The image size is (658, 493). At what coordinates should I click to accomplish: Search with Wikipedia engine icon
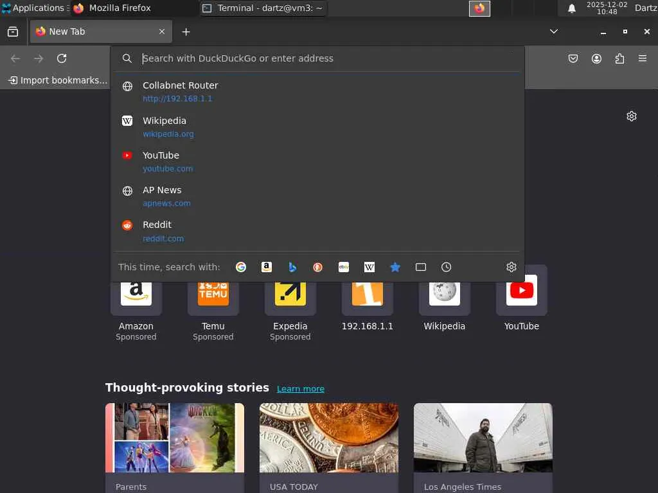click(x=369, y=267)
